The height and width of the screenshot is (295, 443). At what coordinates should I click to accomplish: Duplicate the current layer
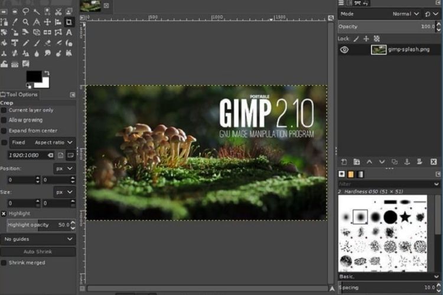395,162
